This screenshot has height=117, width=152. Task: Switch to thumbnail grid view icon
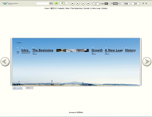tap(21, 88)
